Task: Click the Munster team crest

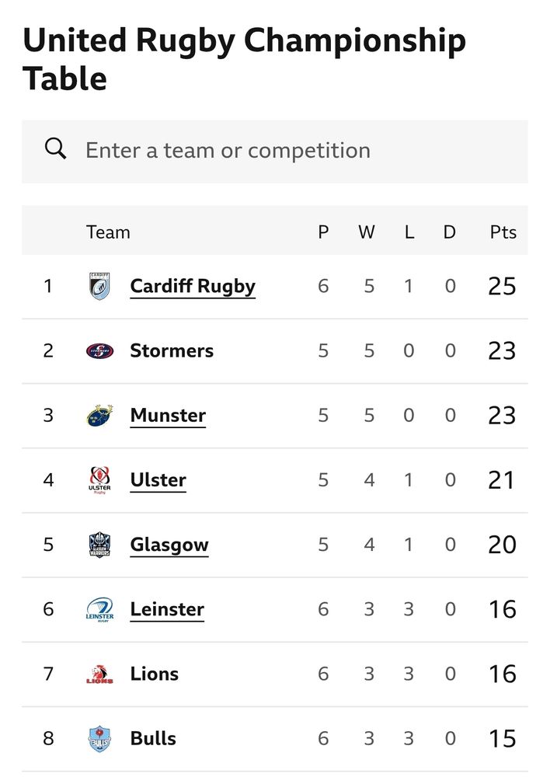Action: coord(99,415)
